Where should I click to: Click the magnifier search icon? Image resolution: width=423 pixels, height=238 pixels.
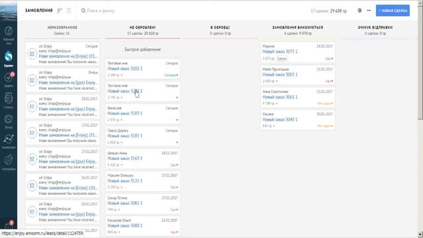point(83,11)
